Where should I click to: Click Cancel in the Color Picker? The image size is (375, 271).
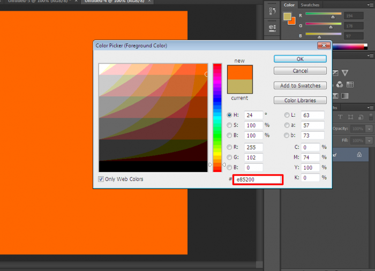click(300, 71)
